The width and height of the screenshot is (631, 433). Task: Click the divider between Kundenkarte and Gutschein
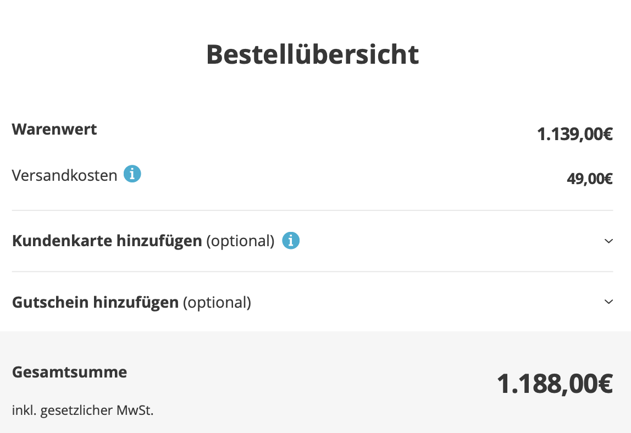coord(312,271)
